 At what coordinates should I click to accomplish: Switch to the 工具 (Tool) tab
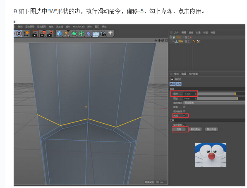click(178, 84)
